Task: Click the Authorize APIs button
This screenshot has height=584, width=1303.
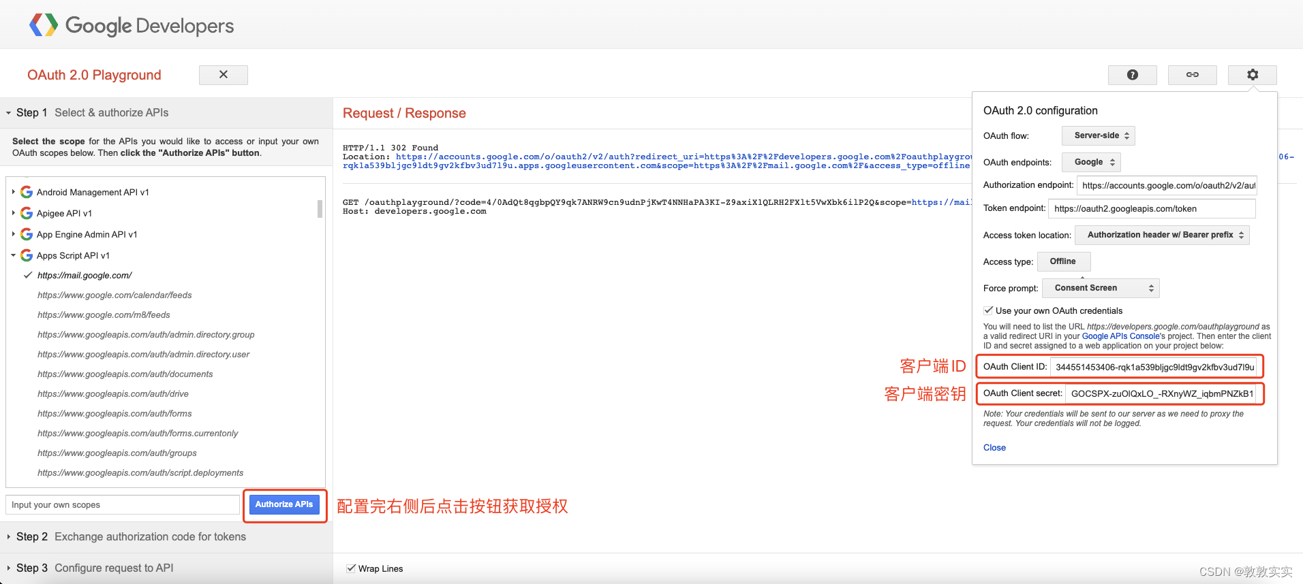Action: pos(284,504)
